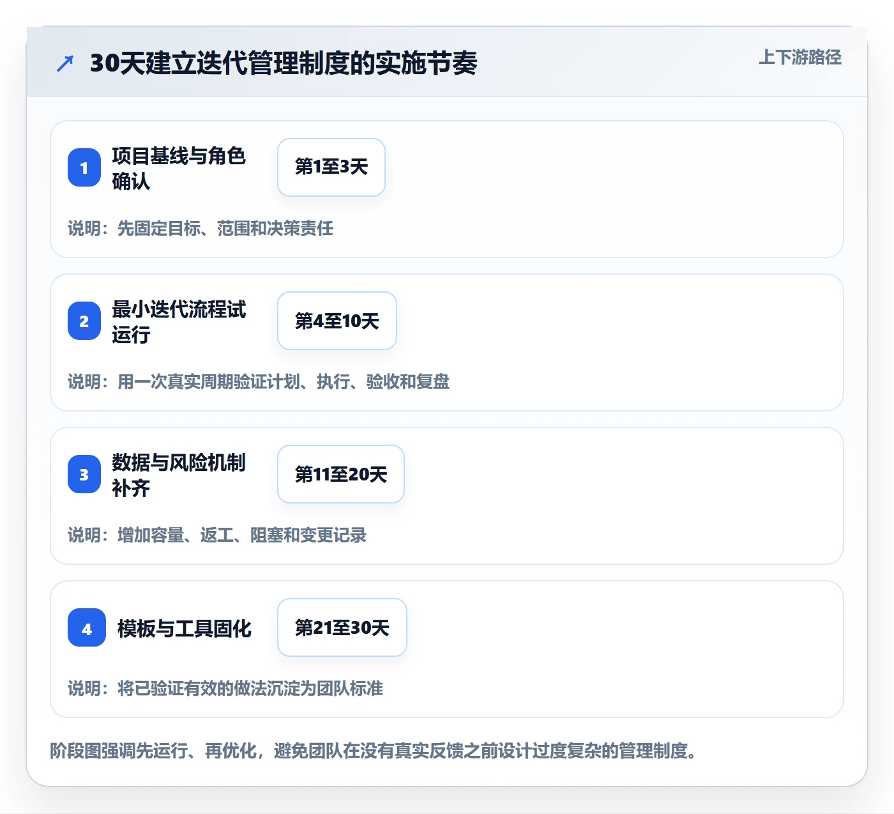894x814 pixels.
Task: Click the 第4至10天 time badge
Action: point(337,321)
